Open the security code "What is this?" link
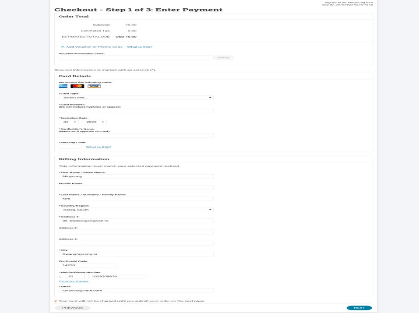 (x=99, y=147)
